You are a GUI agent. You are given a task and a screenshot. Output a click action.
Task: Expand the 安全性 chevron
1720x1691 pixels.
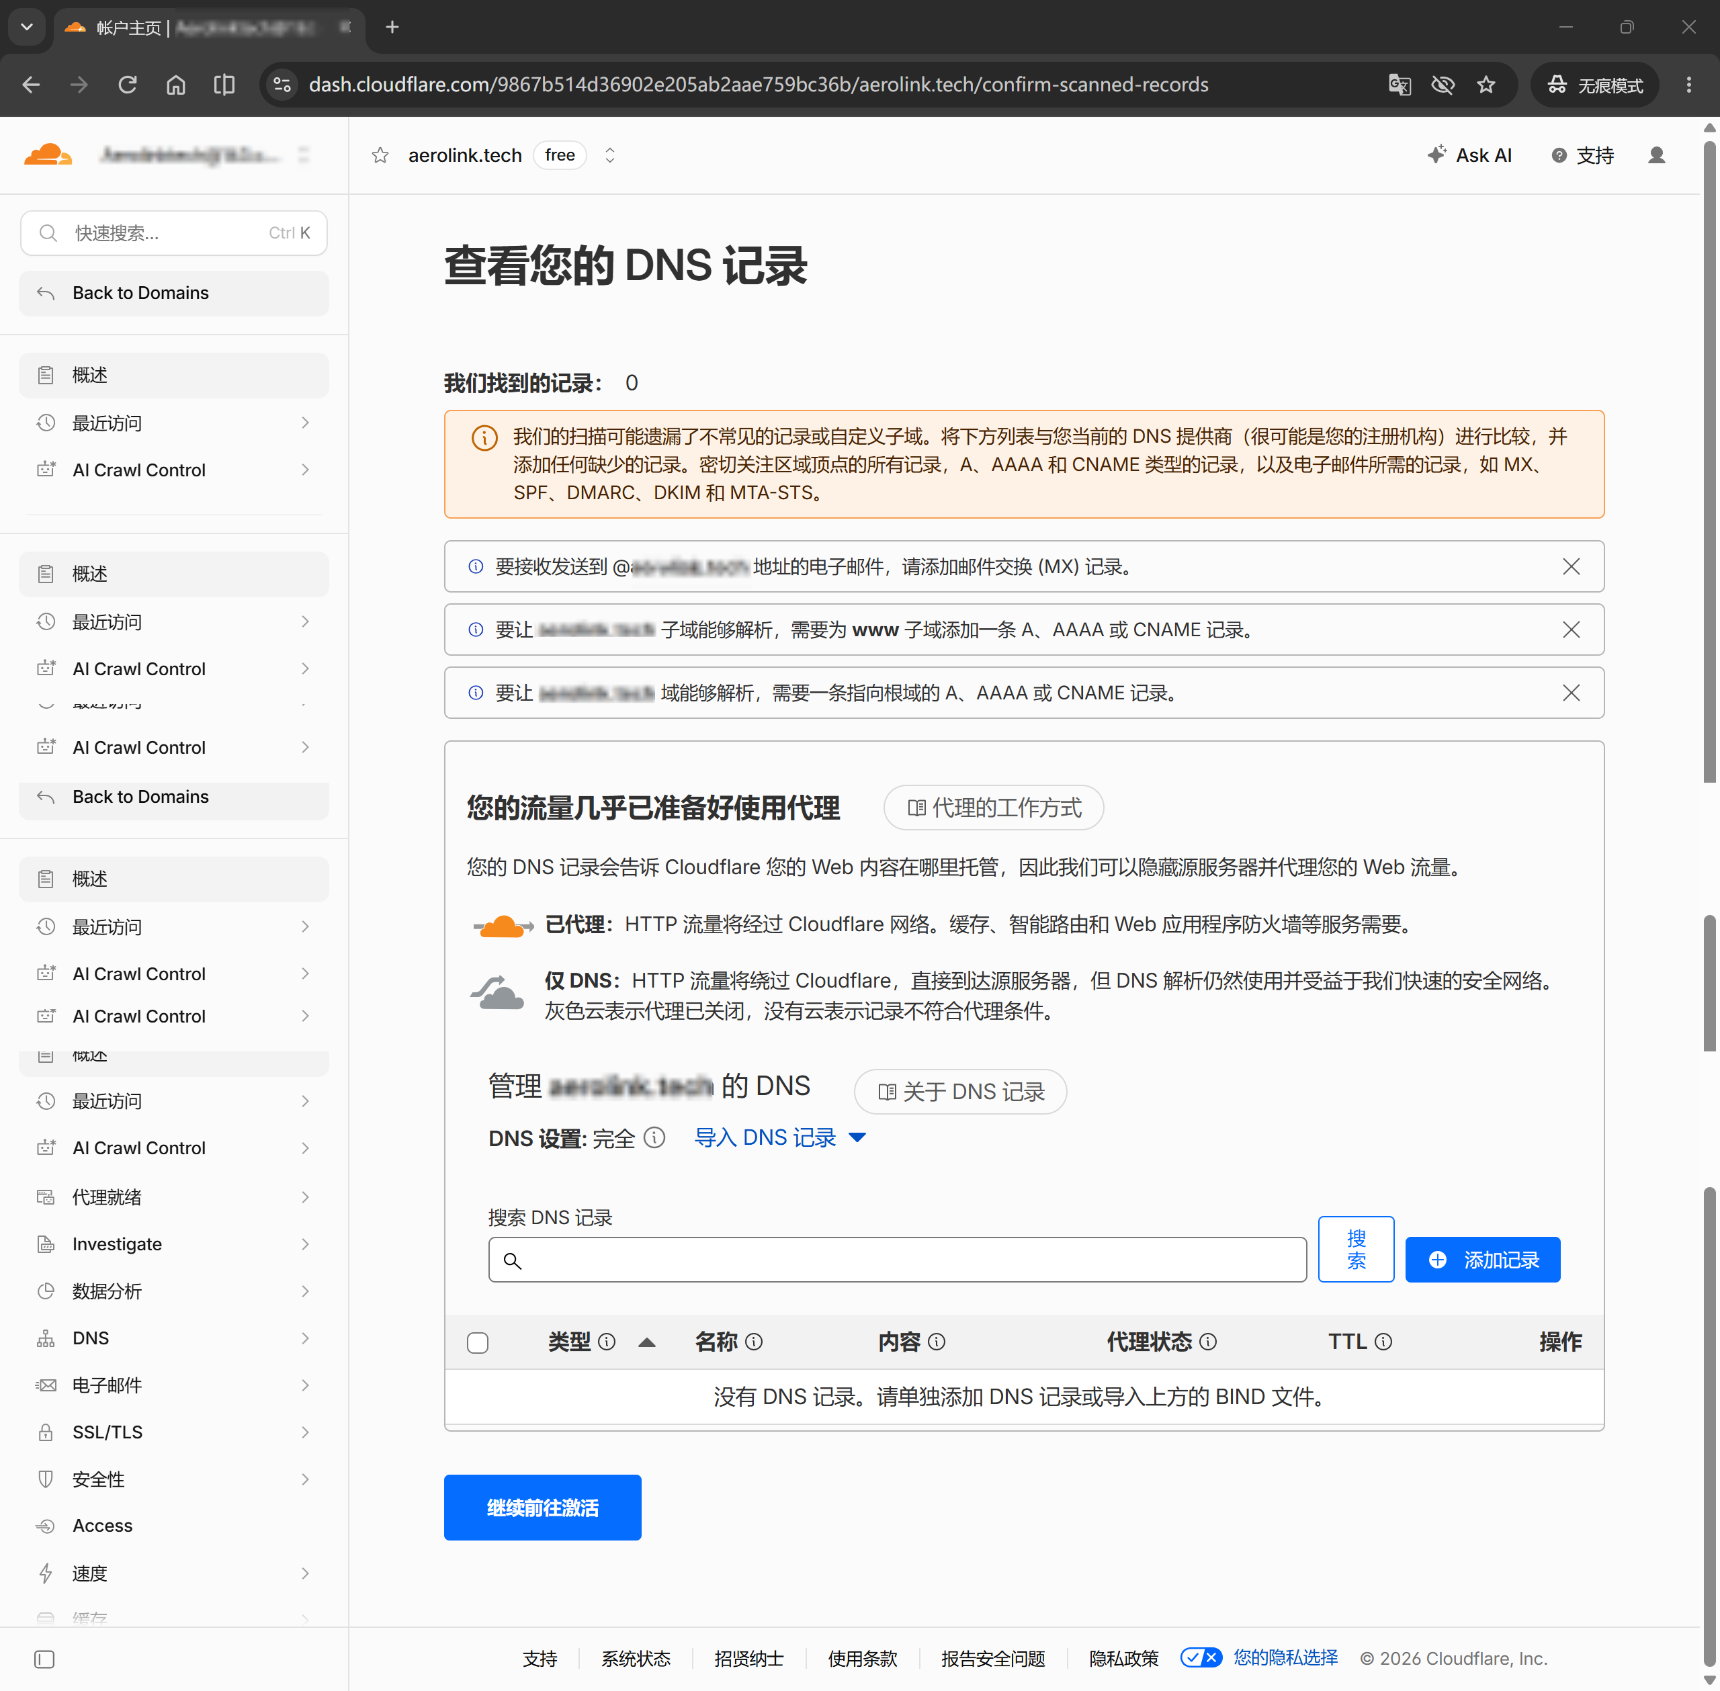tap(306, 1479)
